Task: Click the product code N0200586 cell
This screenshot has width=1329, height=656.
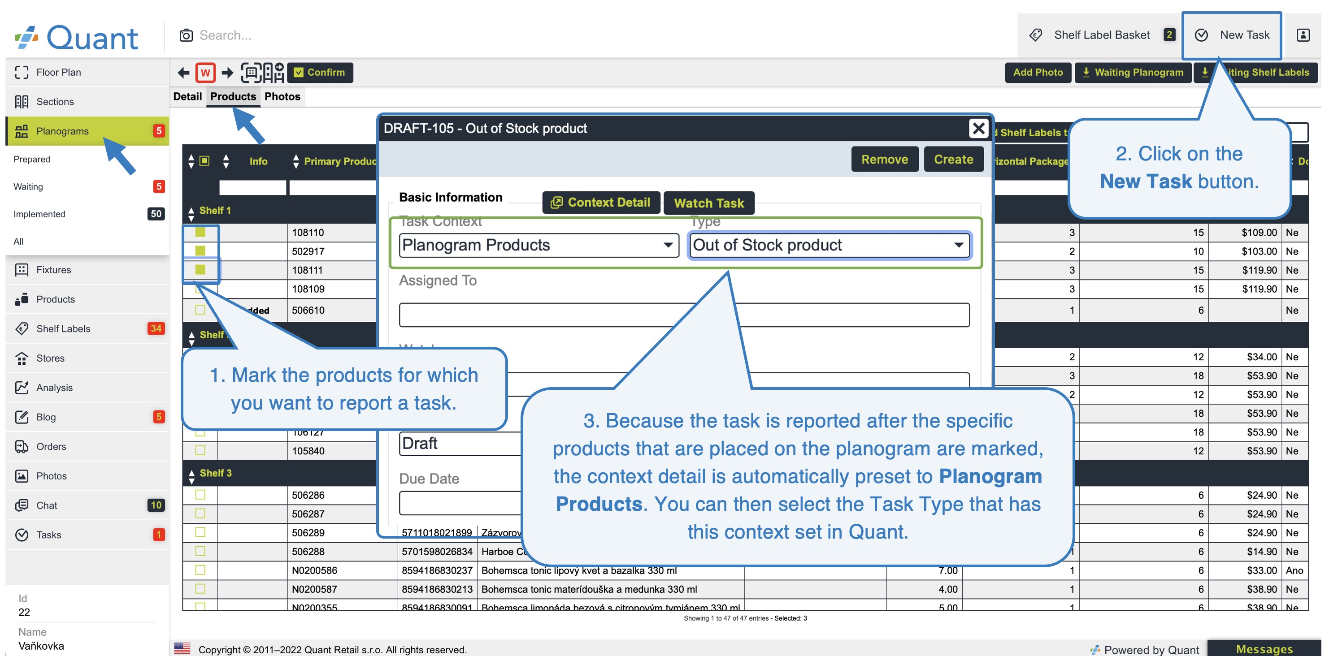Action: pyautogui.click(x=342, y=570)
